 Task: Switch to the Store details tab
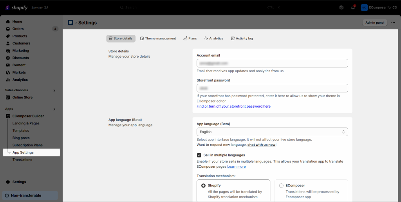pyautogui.click(x=121, y=39)
